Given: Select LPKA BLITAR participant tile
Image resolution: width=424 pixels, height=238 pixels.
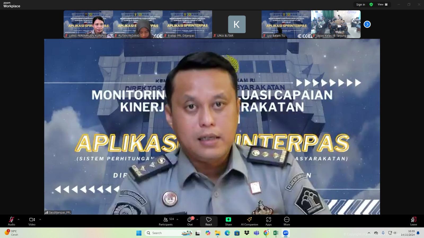Looking at the screenshot, I should [237, 24].
